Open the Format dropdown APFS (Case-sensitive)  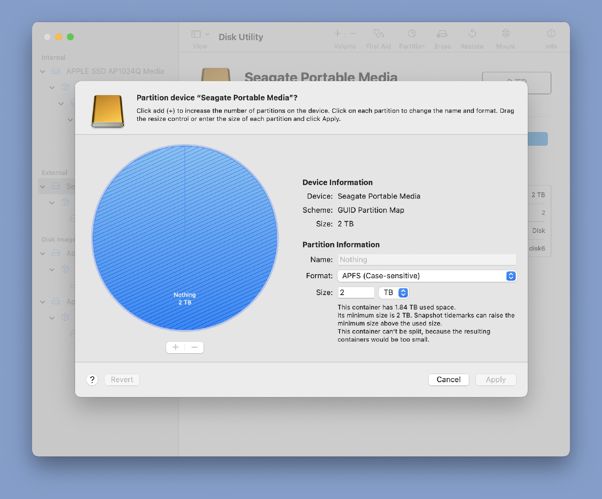tap(427, 276)
